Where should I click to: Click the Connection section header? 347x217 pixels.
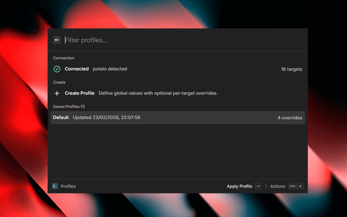63,58
